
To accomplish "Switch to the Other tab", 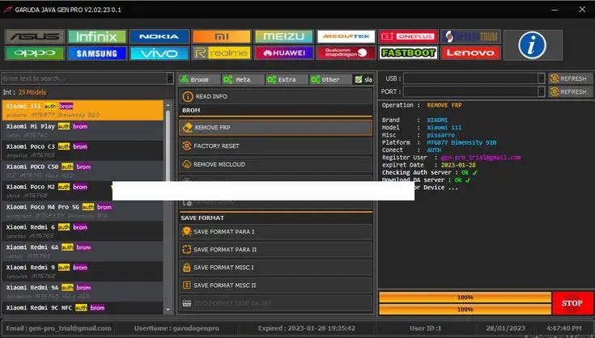I will [x=330, y=79].
